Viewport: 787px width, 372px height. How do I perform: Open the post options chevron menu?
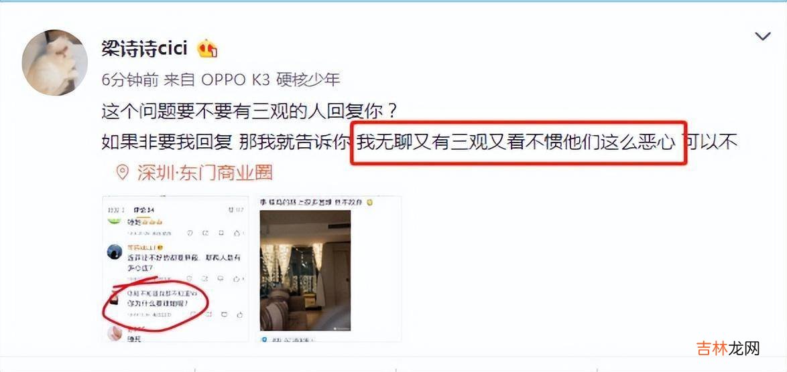[762, 36]
